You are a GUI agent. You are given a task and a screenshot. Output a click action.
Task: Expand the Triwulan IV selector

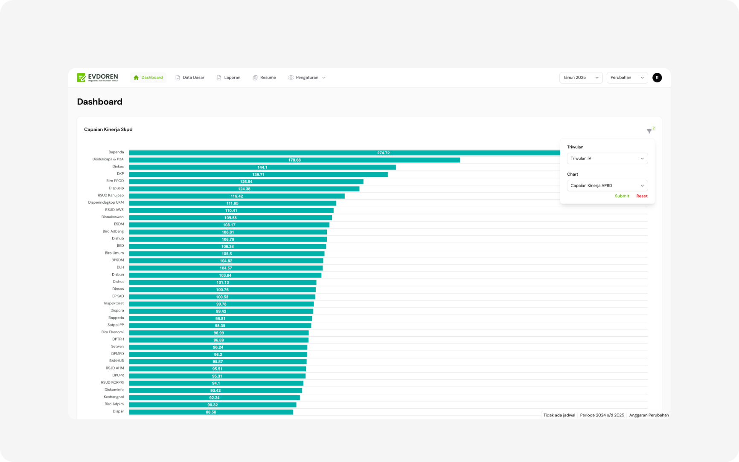point(607,159)
